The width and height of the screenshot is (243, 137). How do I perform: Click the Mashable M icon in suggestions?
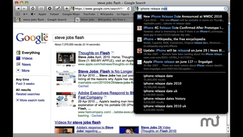pos(139,17)
